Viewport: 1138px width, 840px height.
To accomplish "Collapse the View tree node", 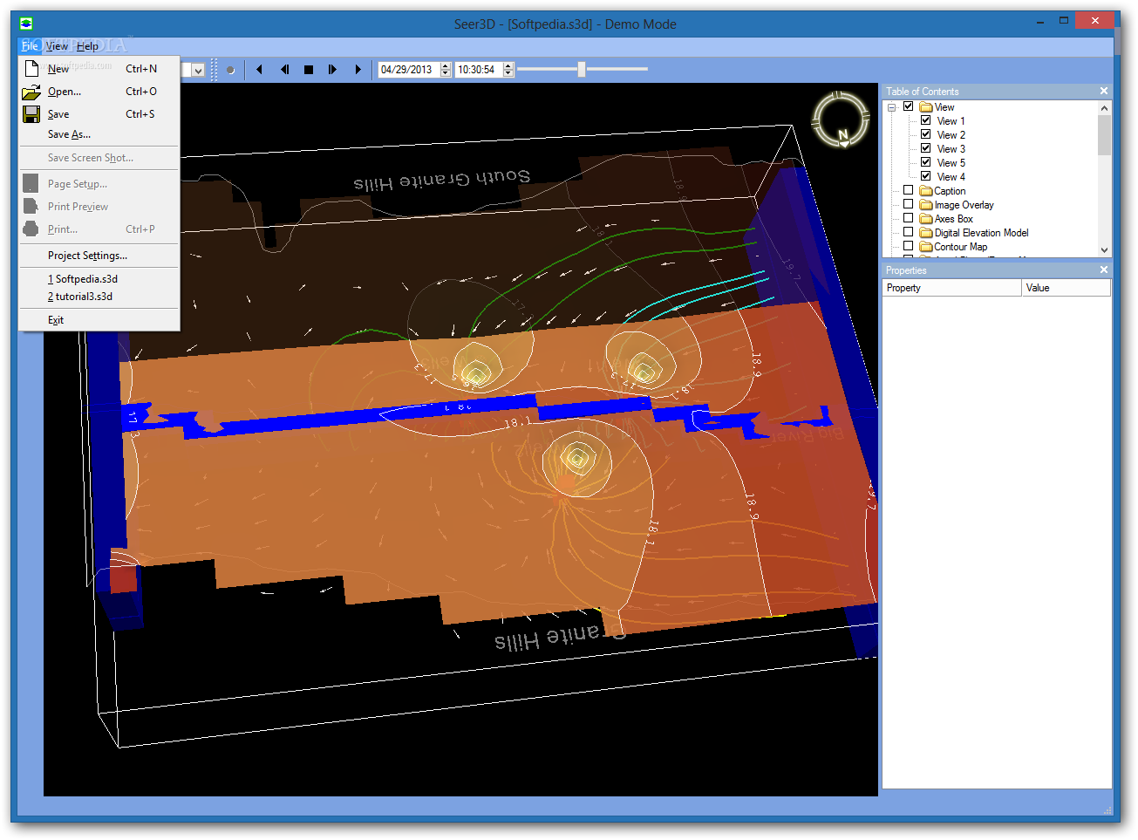I will click(892, 107).
